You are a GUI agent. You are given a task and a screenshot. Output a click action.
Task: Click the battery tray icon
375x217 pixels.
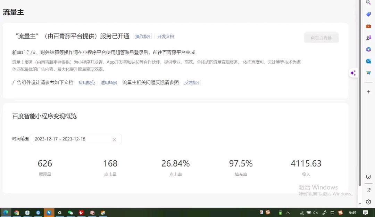(x=309, y=212)
